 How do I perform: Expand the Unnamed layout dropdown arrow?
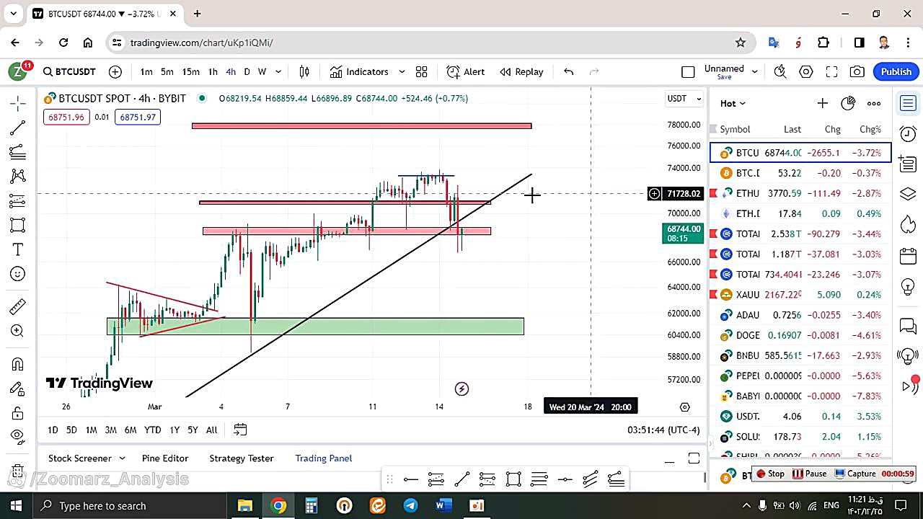click(x=755, y=71)
